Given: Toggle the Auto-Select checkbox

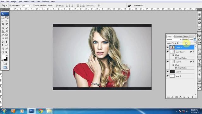Looking at the screenshot, I should (x=10, y=6).
